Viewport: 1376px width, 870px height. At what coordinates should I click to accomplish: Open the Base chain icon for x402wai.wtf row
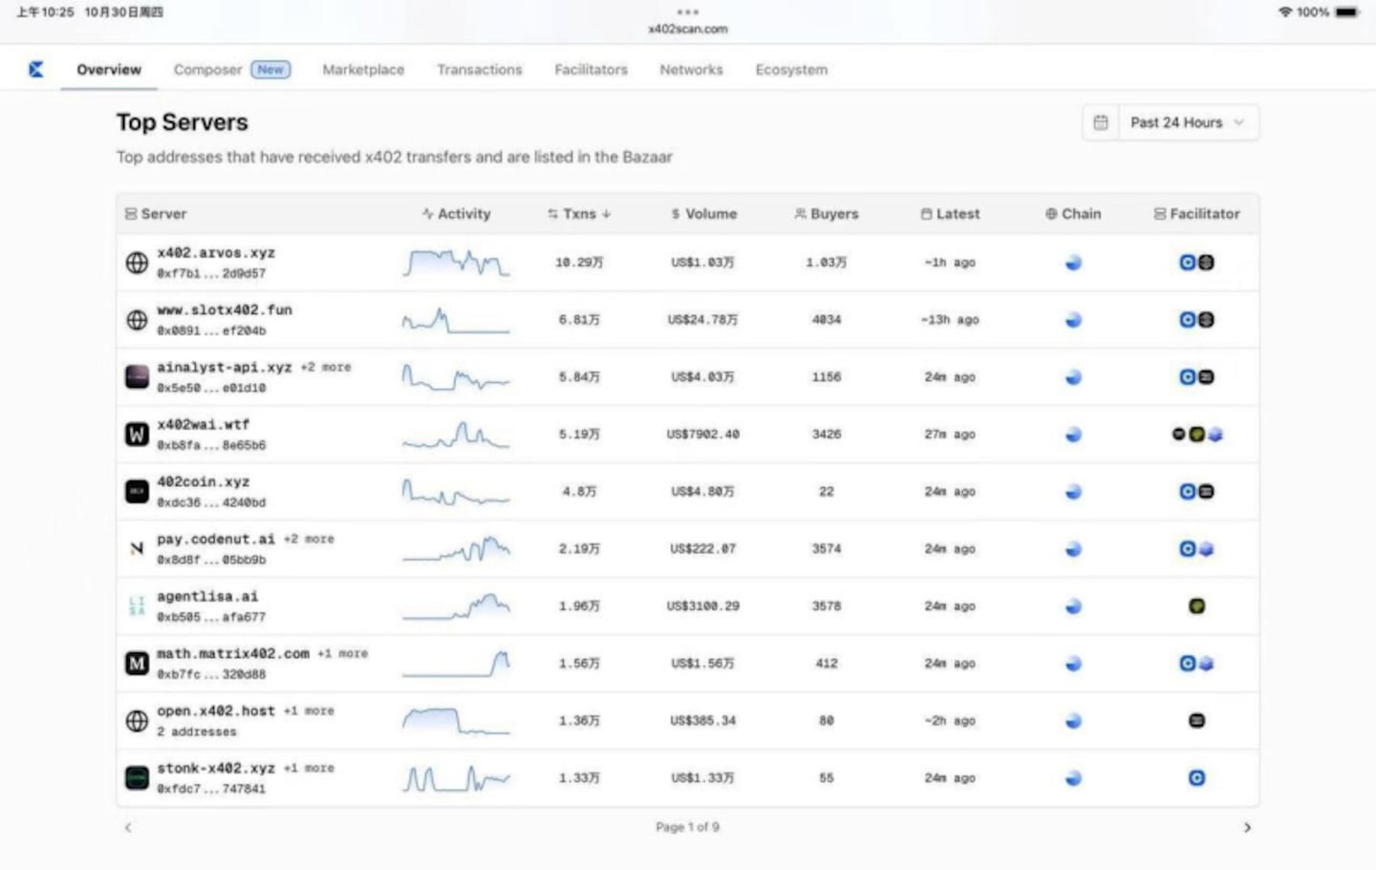click(x=1072, y=434)
